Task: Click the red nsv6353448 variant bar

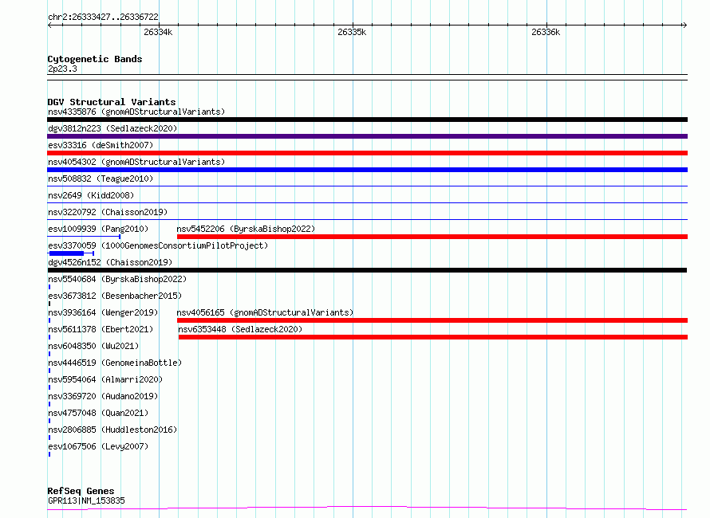Action: (433, 337)
